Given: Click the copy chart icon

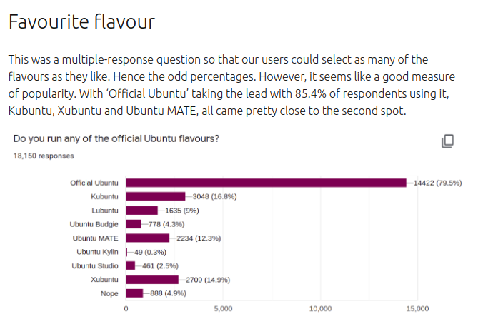Looking at the screenshot, I should pos(448,141).
